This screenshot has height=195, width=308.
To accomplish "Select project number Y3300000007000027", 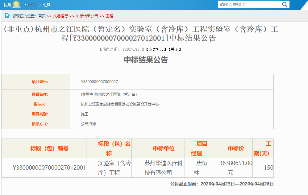I will (x=99, y=82).
